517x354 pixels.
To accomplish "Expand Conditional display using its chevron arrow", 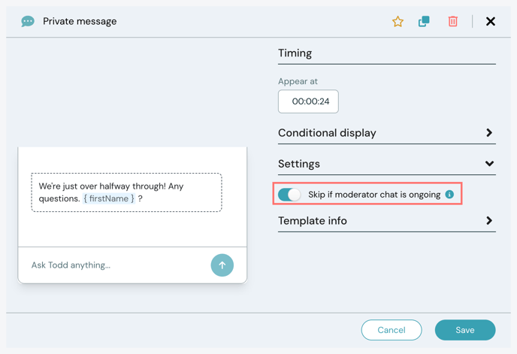I will 489,133.
